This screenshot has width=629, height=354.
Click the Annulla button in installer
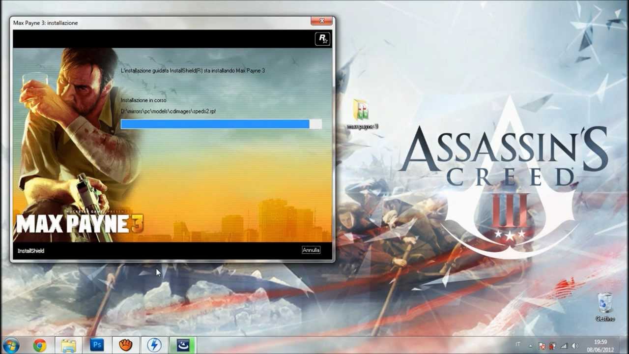tap(311, 250)
